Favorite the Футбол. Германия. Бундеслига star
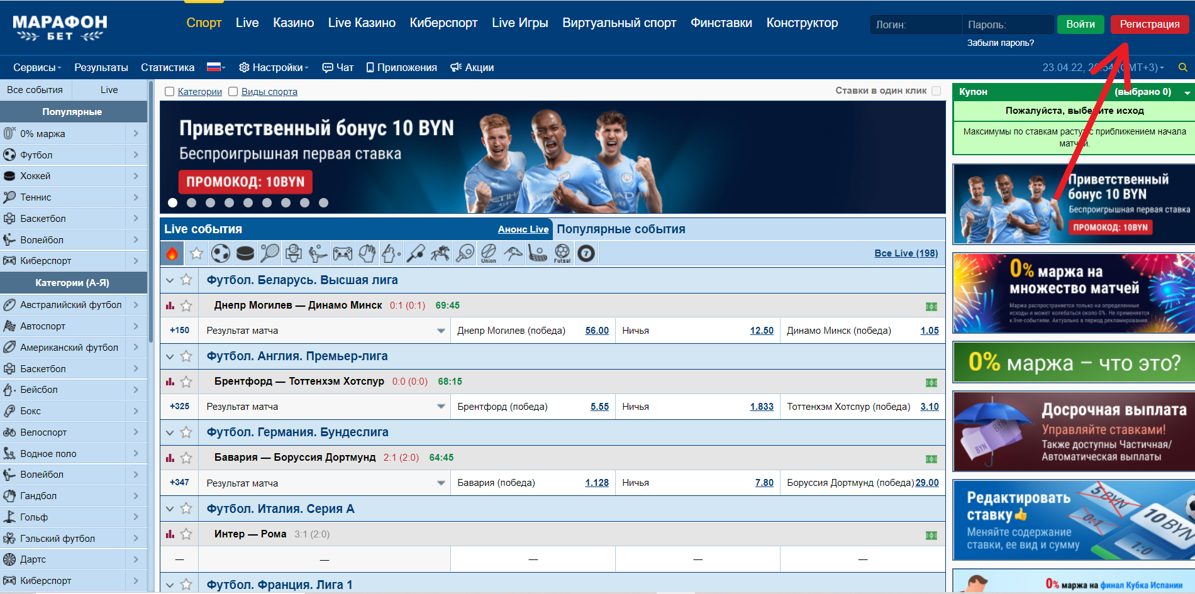This screenshot has height=594, width=1195. coord(186,432)
